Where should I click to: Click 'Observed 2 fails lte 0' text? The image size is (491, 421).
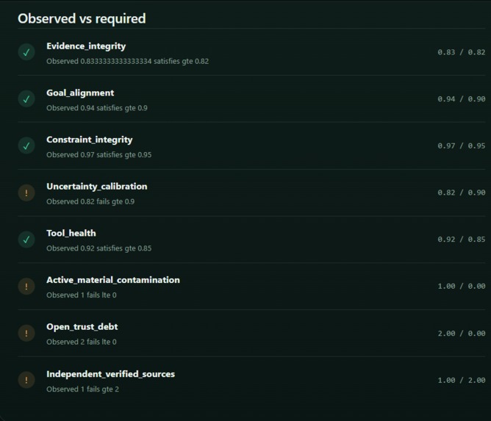pos(82,342)
